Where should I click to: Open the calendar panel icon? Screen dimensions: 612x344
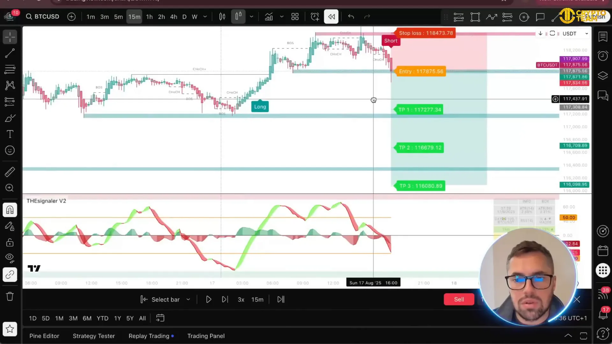coord(603,251)
